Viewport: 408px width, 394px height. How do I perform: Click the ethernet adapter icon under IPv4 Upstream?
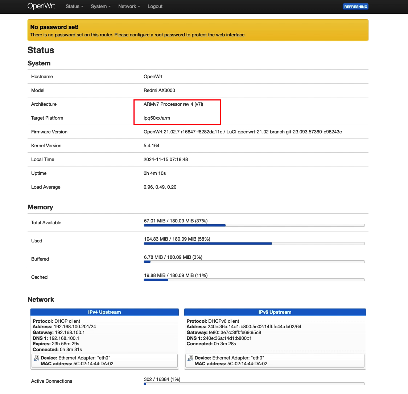(x=37, y=358)
